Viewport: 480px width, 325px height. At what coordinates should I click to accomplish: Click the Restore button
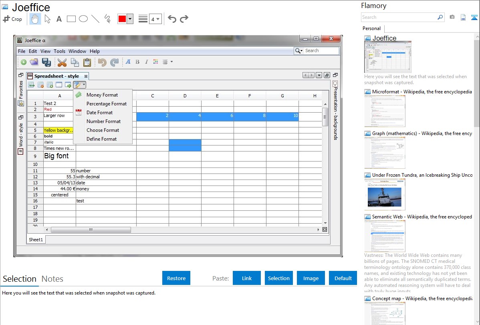176,278
